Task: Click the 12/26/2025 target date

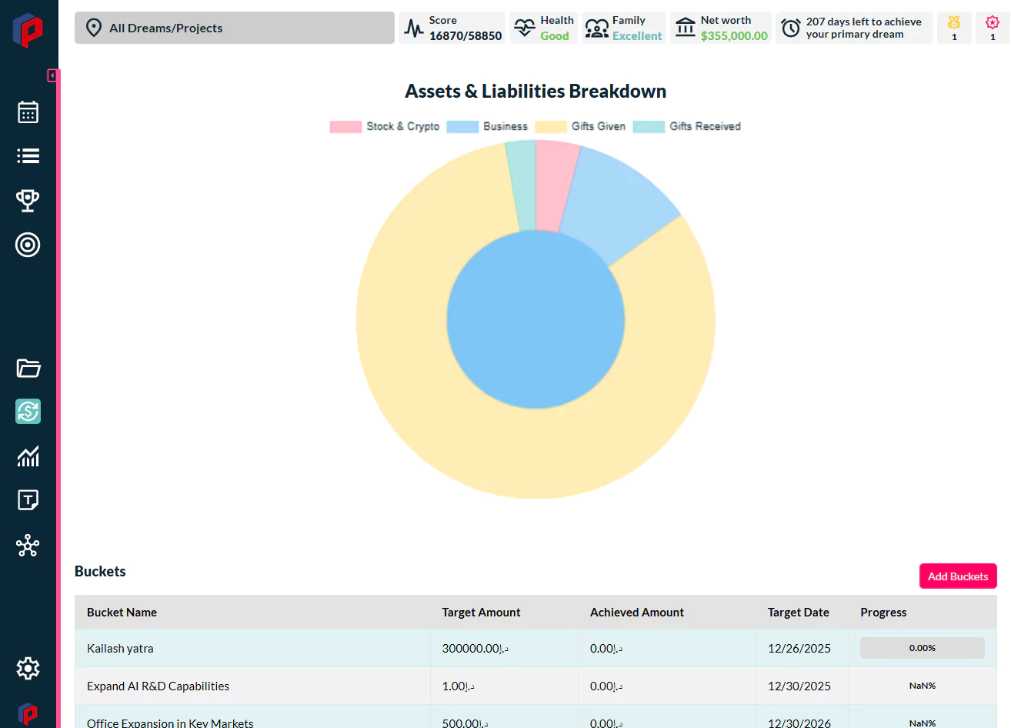Action: 799,649
